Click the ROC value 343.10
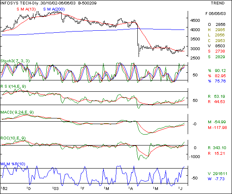The width and height of the screenshot is (232, 194). (x=220, y=148)
